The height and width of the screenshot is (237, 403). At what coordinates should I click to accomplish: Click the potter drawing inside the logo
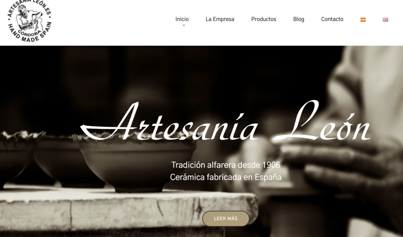[29, 18]
